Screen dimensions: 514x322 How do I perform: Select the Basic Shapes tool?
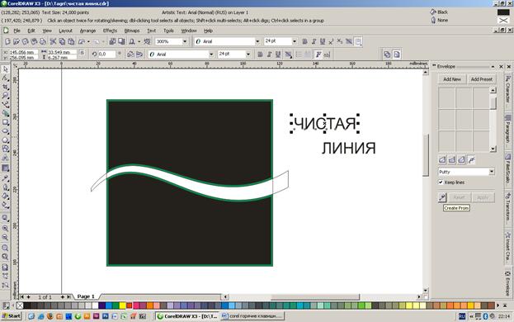[5, 149]
